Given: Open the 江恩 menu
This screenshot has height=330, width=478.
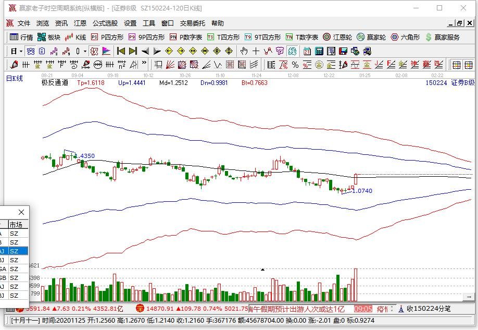Looking at the screenshot, I should pyautogui.click(x=80, y=23).
